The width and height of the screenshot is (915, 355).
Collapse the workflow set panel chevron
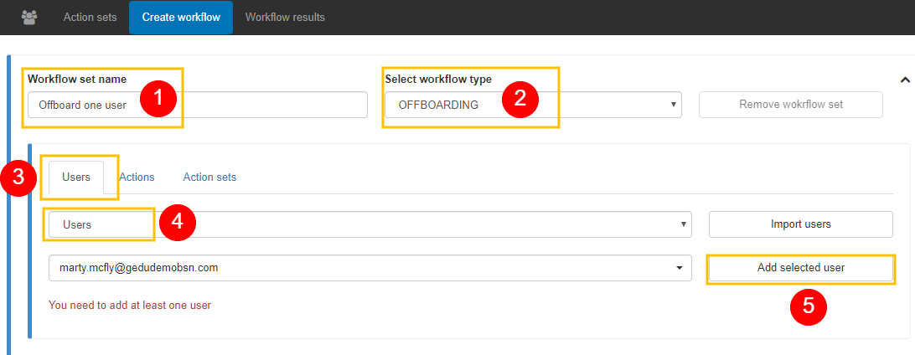(x=904, y=80)
